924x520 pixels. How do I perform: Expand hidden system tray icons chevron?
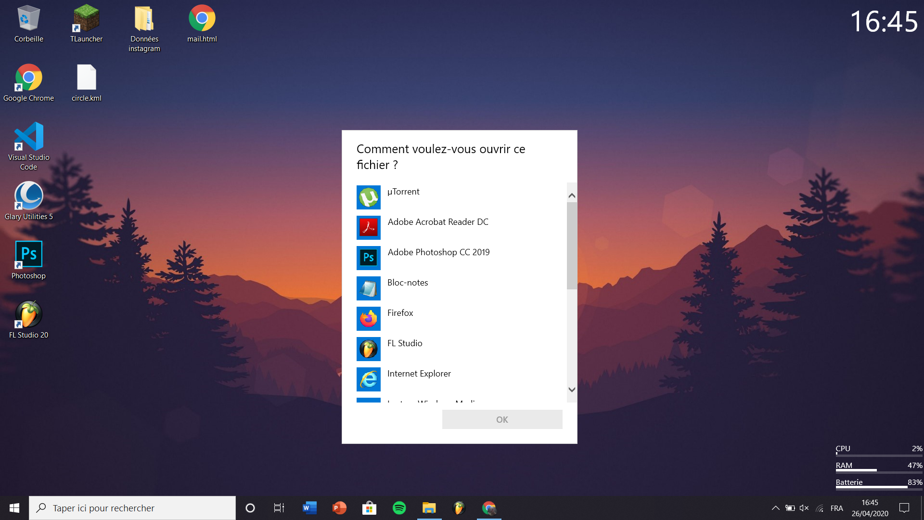click(775, 508)
